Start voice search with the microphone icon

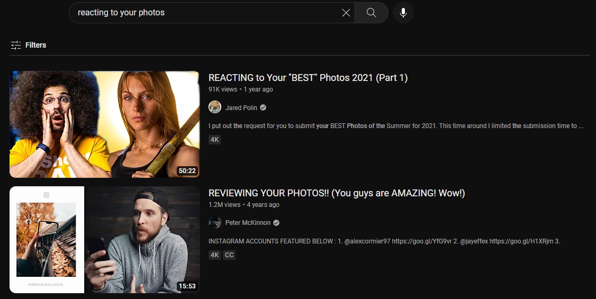click(403, 13)
